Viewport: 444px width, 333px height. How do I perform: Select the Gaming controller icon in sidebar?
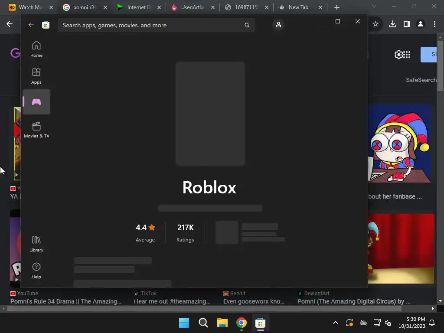click(36, 102)
